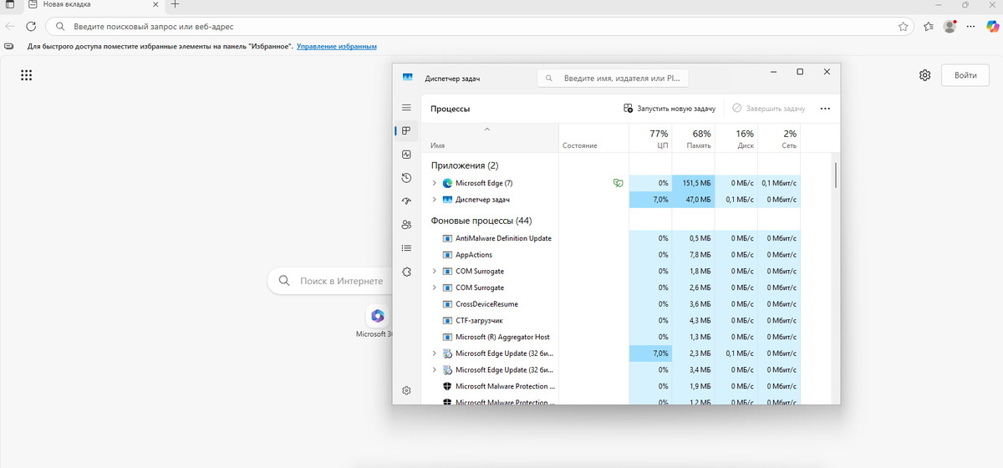The image size is (1003, 468).
Task: Open the three-dots more options in Task Manager
Action: pyautogui.click(x=825, y=109)
